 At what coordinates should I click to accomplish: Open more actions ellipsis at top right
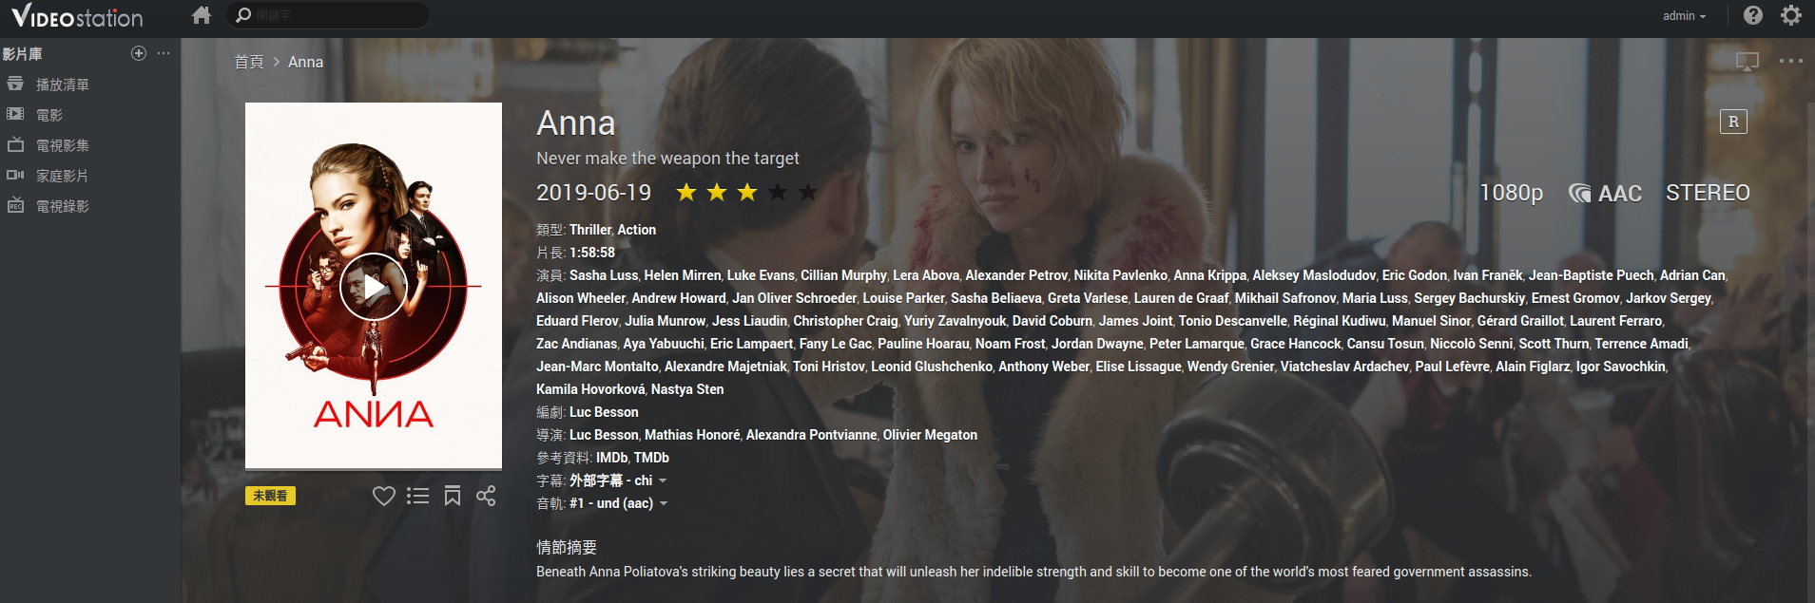(1791, 61)
